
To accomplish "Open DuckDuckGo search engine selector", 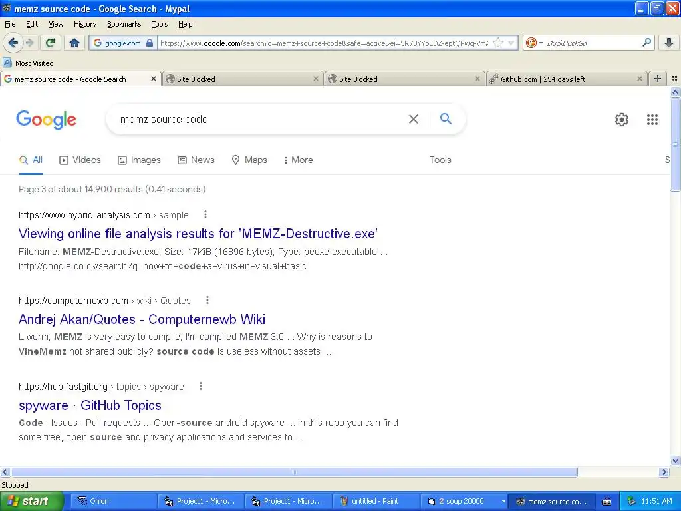I will [534, 43].
